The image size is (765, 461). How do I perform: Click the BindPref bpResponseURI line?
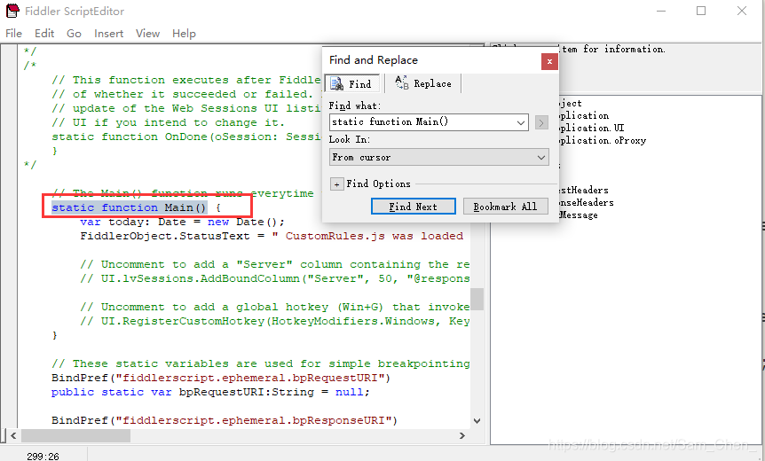(225, 420)
